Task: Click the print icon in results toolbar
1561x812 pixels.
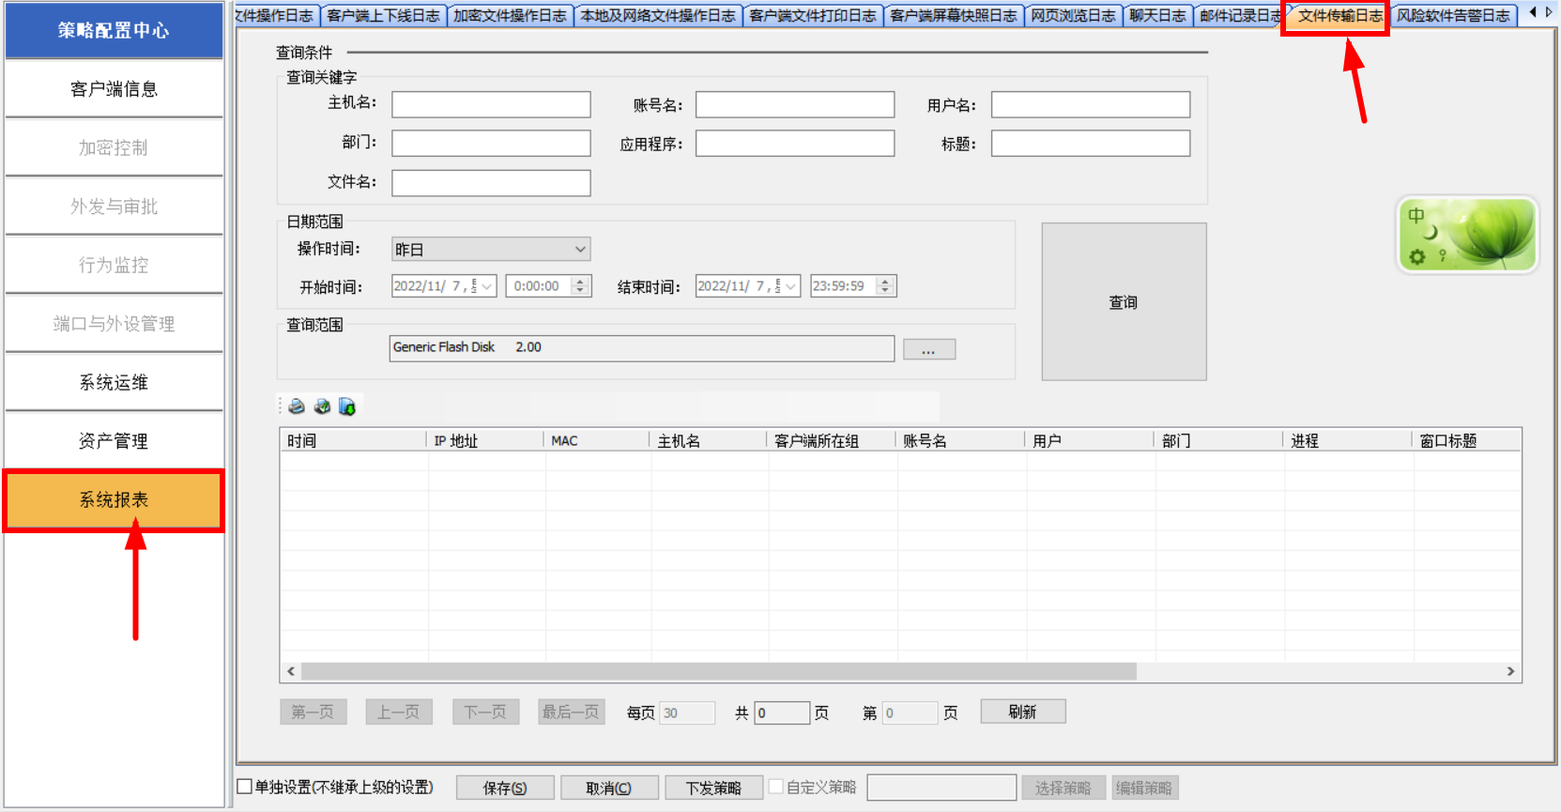Action: 297,406
